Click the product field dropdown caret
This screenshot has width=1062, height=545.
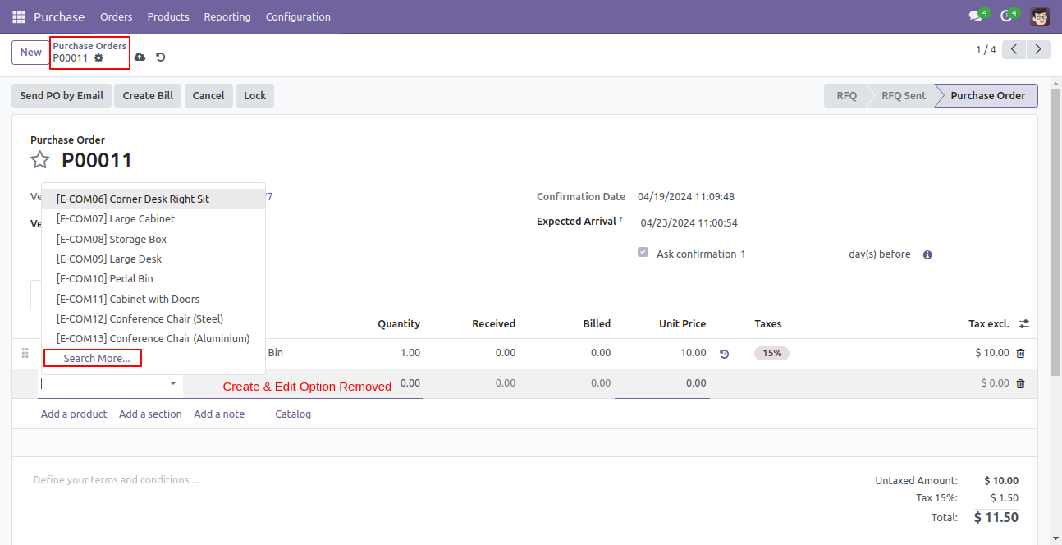pyautogui.click(x=173, y=383)
